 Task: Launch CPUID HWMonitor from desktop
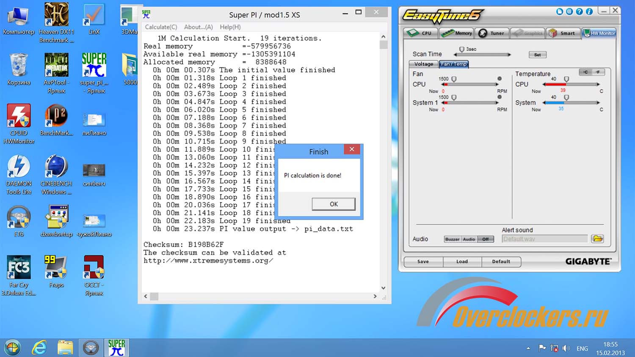click(x=19, y=124)
